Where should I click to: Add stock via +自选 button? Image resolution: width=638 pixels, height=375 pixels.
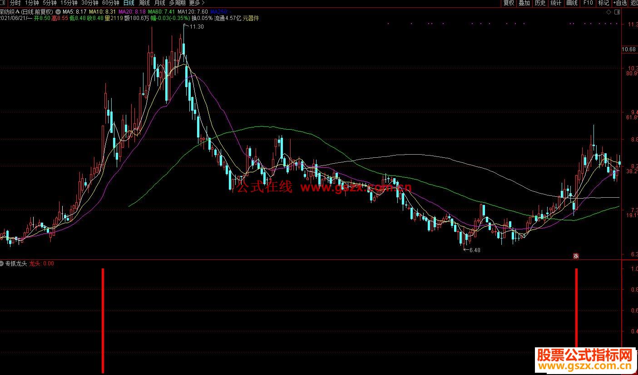620,3
